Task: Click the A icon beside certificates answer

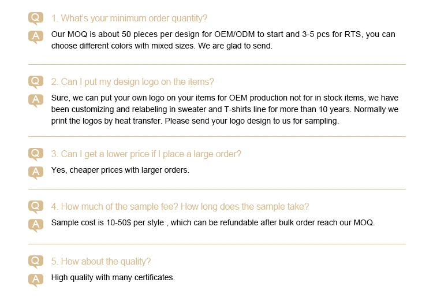Action: coord(36,278)
